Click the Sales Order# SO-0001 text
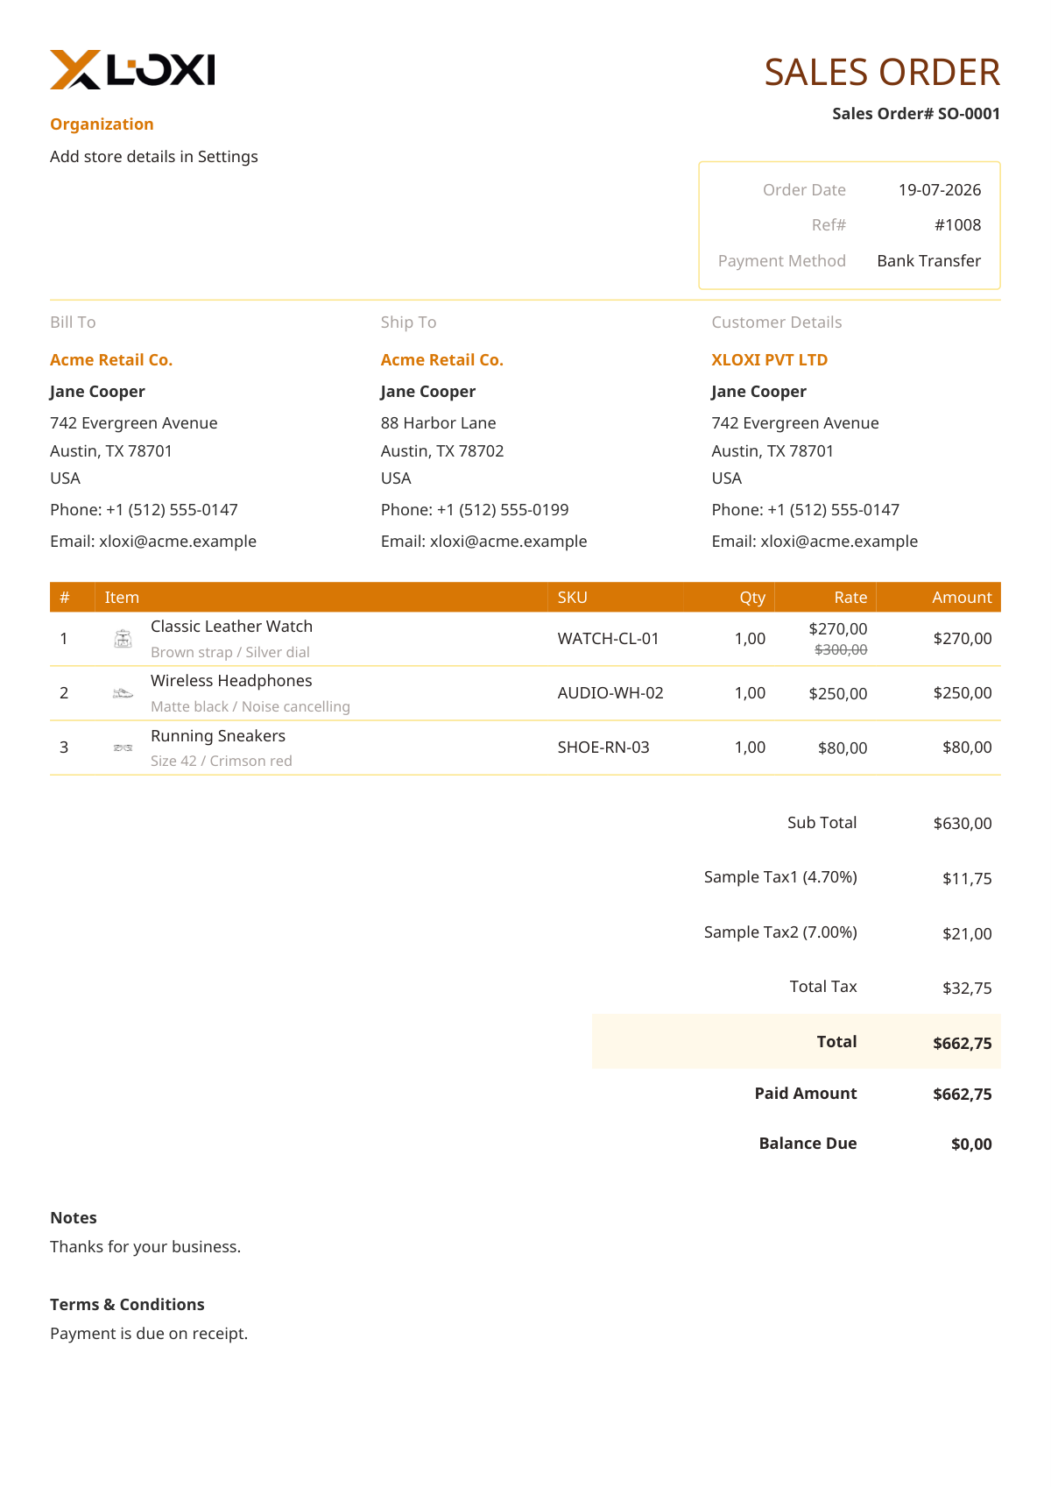 (x=916, y=114)
